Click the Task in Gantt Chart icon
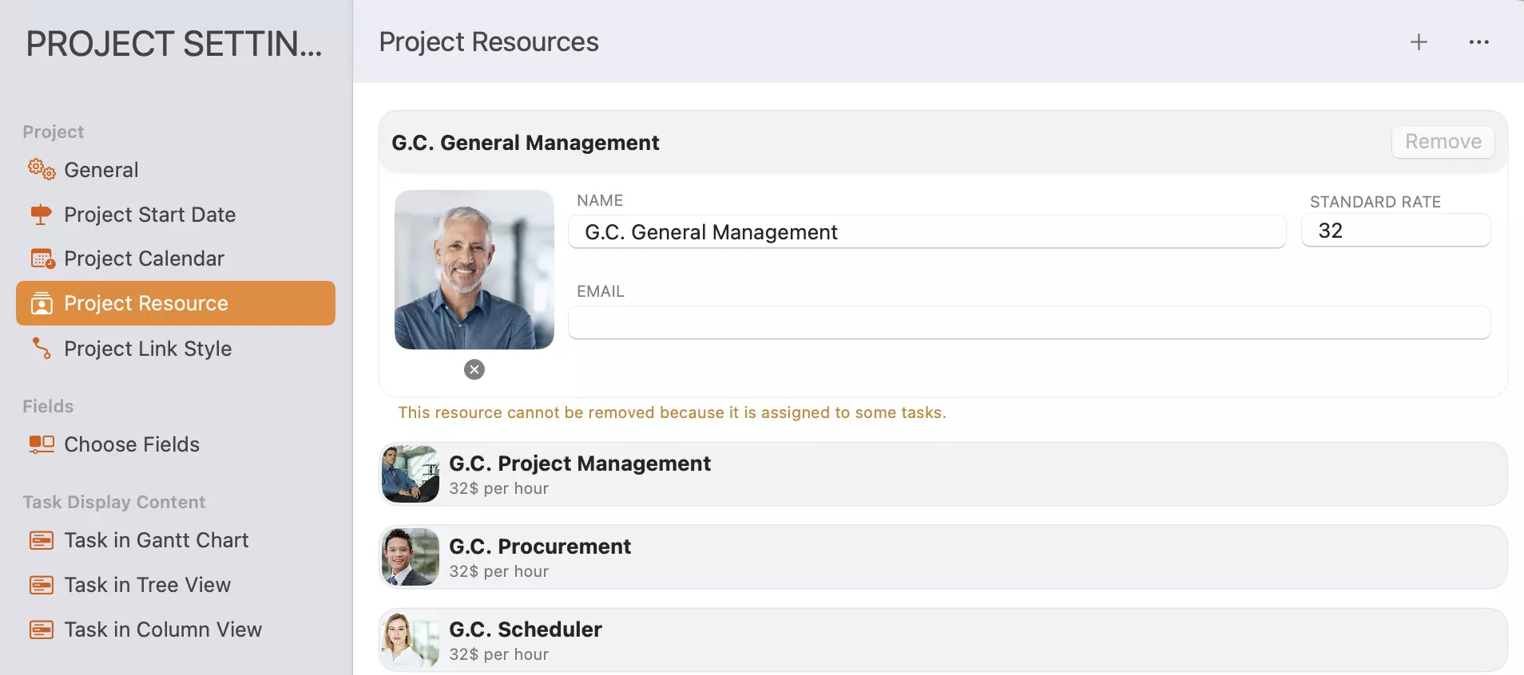Image resolution: width=1524 pixels, height=675 pixels. (42, 540)
